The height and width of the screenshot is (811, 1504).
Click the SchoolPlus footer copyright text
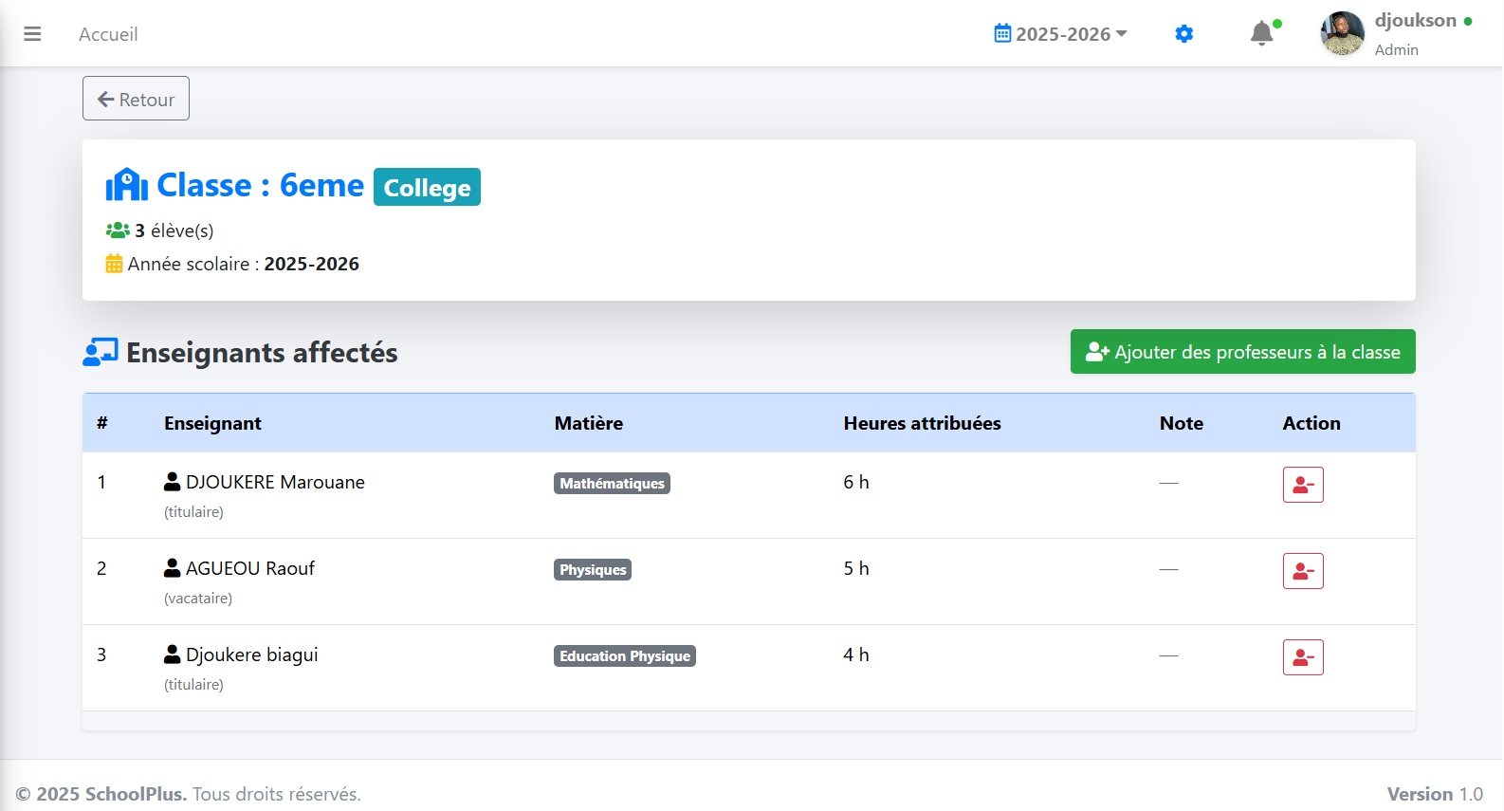[188, 794]
